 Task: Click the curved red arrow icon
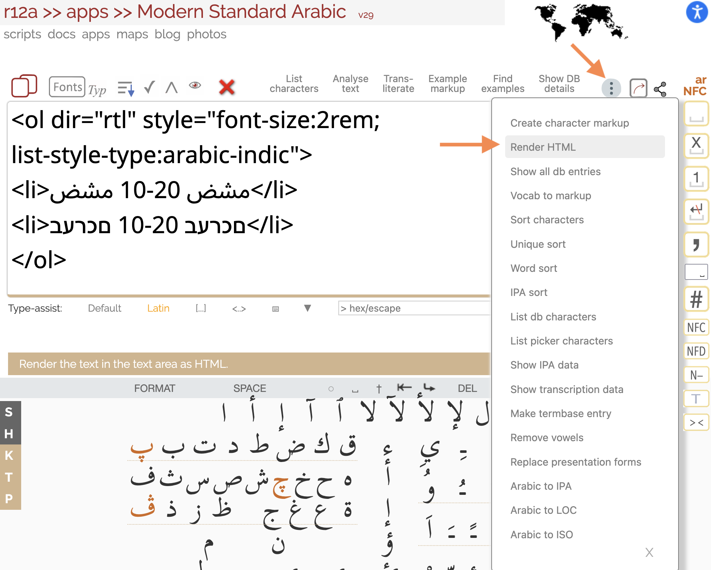638,88
